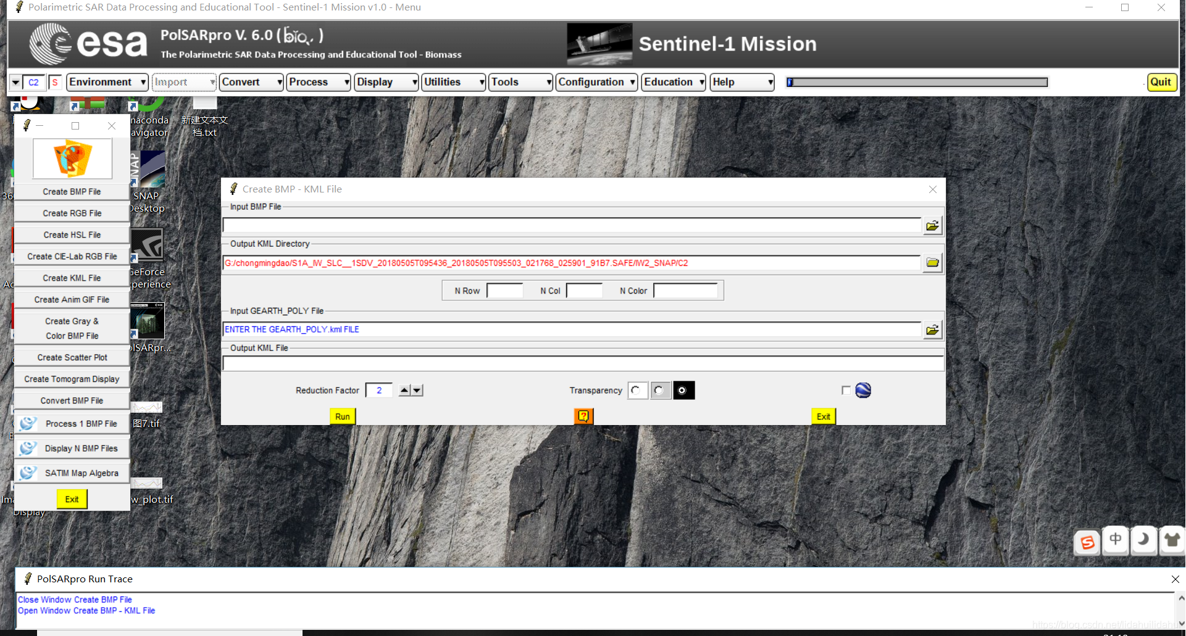This screenshot has width=1186, height=636.
Task: Click Create CIE-Lab RGB File
Action: [72, 257]
